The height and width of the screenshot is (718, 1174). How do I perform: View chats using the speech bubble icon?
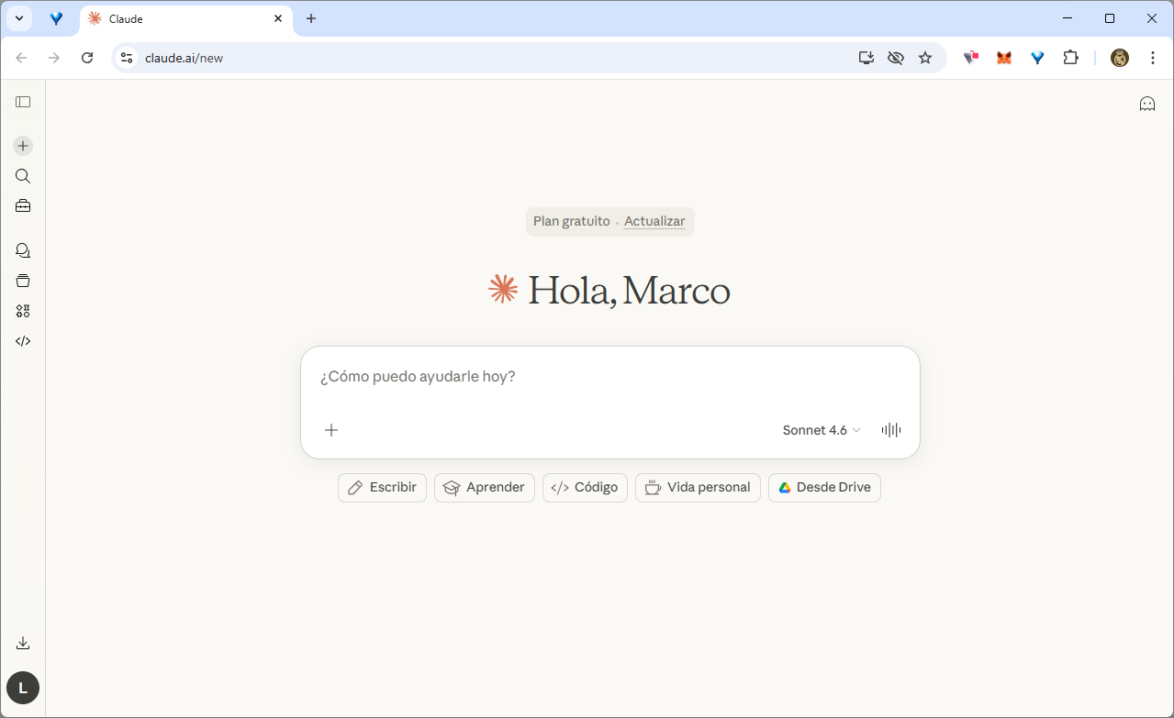[23, 249]
